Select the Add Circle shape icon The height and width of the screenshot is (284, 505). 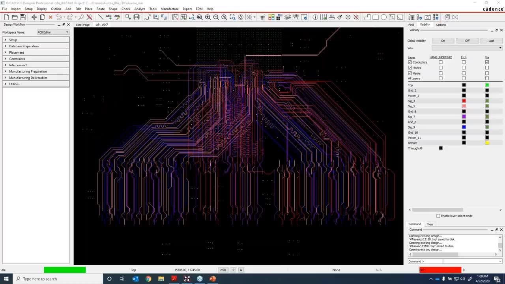point(383,17)
